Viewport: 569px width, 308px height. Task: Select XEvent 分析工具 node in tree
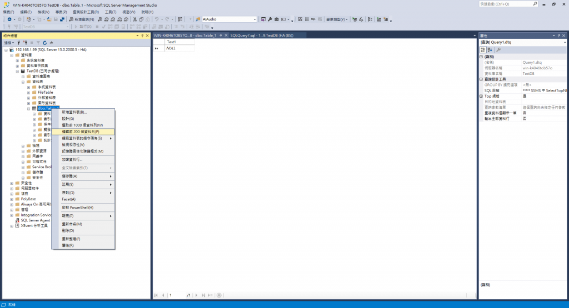(x=34, y=226)
